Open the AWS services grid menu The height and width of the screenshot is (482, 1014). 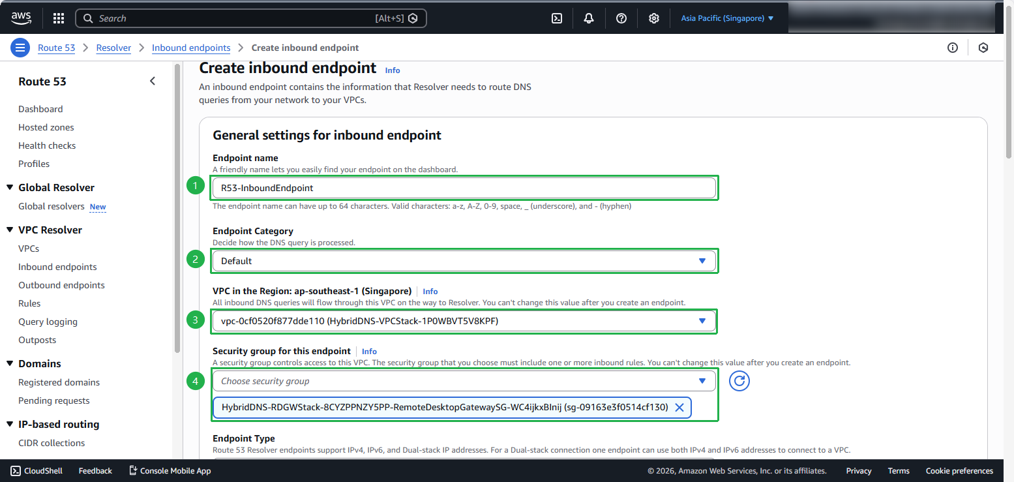coord(59,18)
